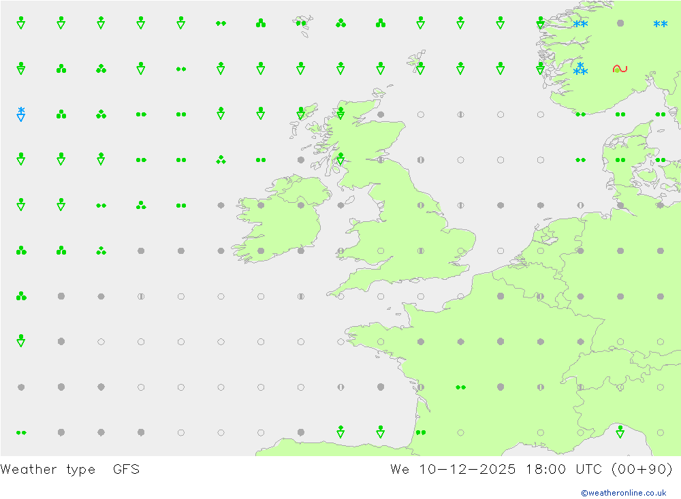Select the green rain symbol near Bordeaux on the French coast
This screenshot has width=681, height=499.
point(420,432)
